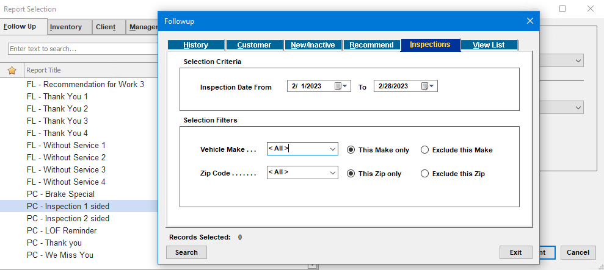Click the Search button
The width and height of the screenshot is (604, 270).
(186, 252)
